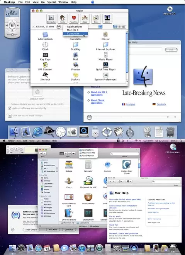This screenshot has width=185, height=255.
Task: Click Continue in Software Update
Action: coord(69,230)
